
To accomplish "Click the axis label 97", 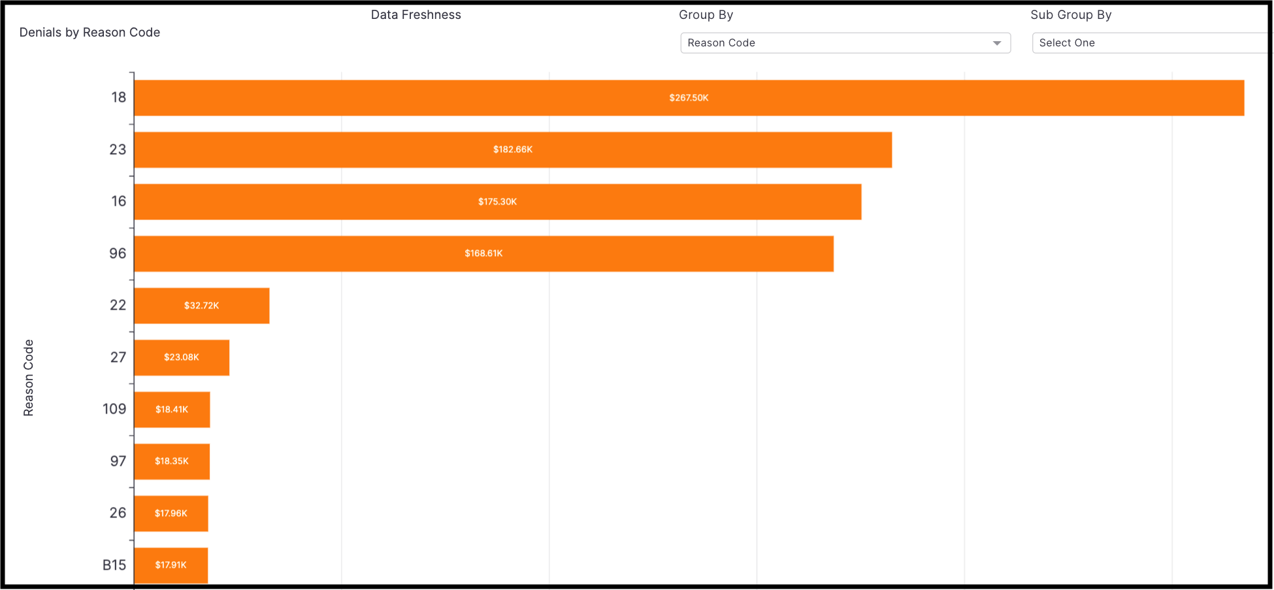I will [118, 461].
